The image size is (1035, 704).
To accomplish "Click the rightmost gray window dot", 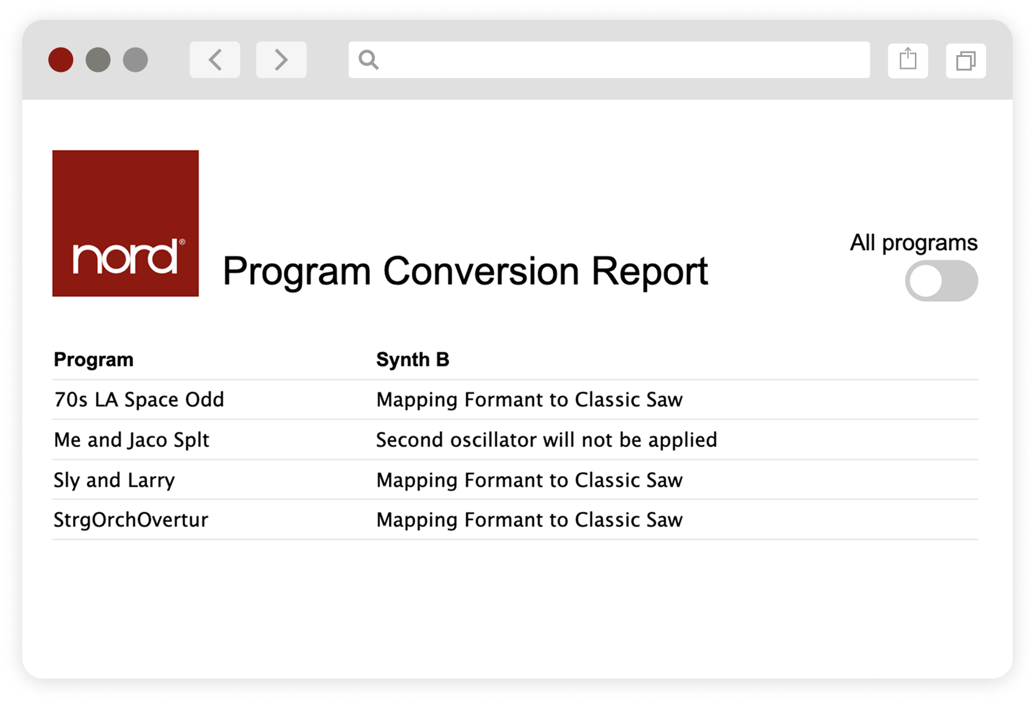I will (x=135, y=60).
